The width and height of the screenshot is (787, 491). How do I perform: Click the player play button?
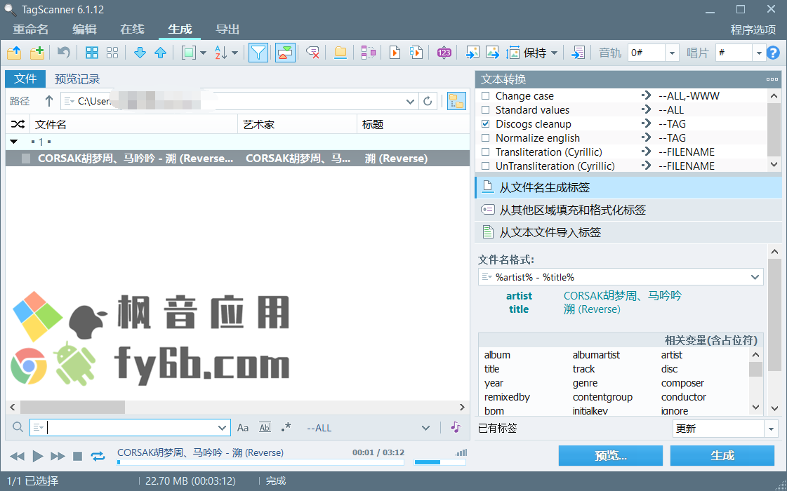(38, 456)
